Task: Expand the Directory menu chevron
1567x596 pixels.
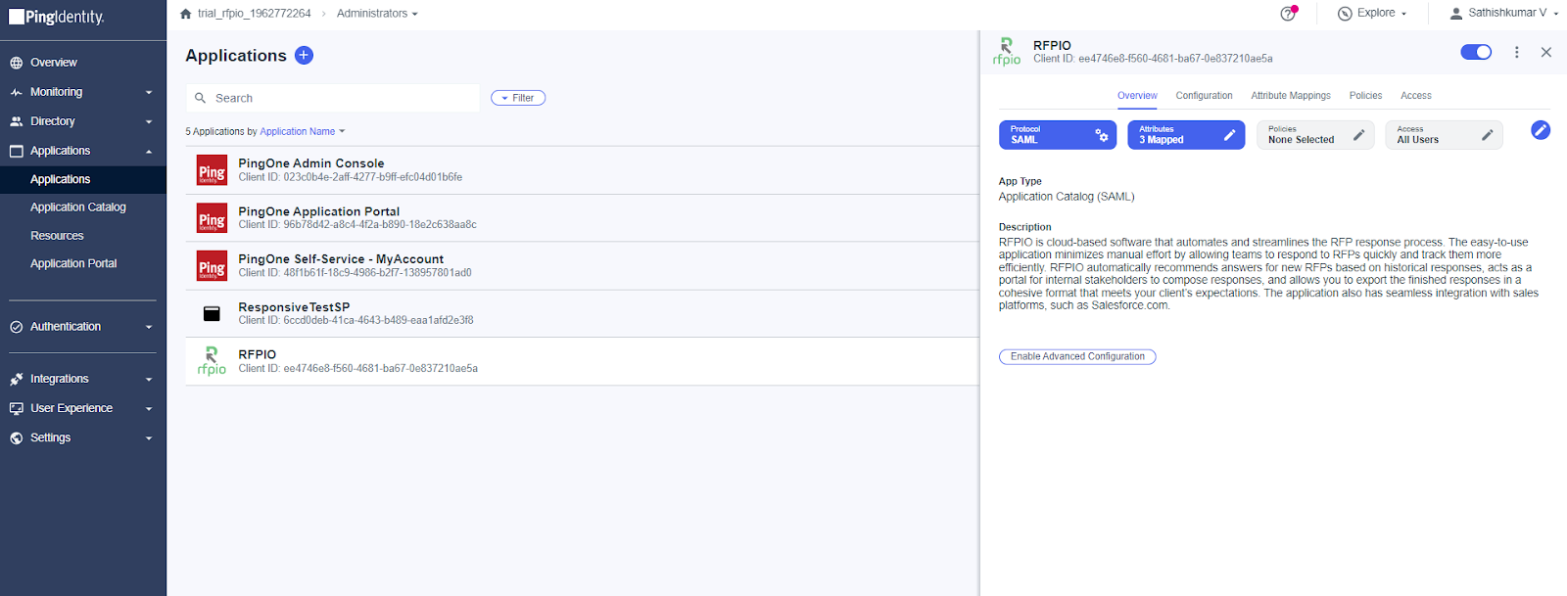Action: point(149,122)
